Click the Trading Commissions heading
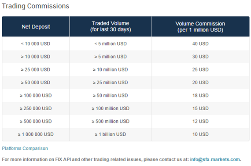The image size is (251, 166). point(35,6)
